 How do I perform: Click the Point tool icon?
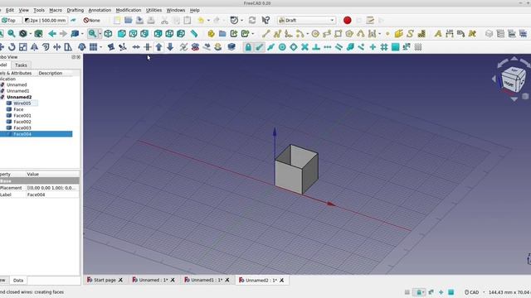click(387, 34)
